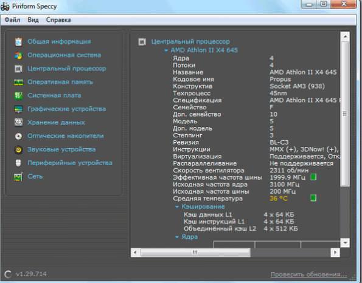The height and width of the screenshot is (283, 362).
Task: Click the Кодовое имя value Propus
Action: (280, 80)
